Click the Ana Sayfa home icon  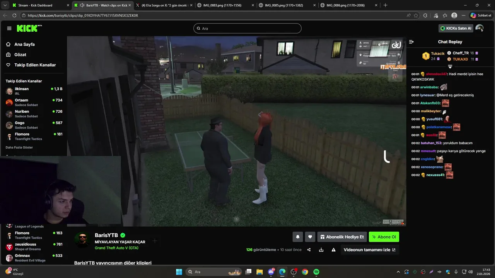9,44
